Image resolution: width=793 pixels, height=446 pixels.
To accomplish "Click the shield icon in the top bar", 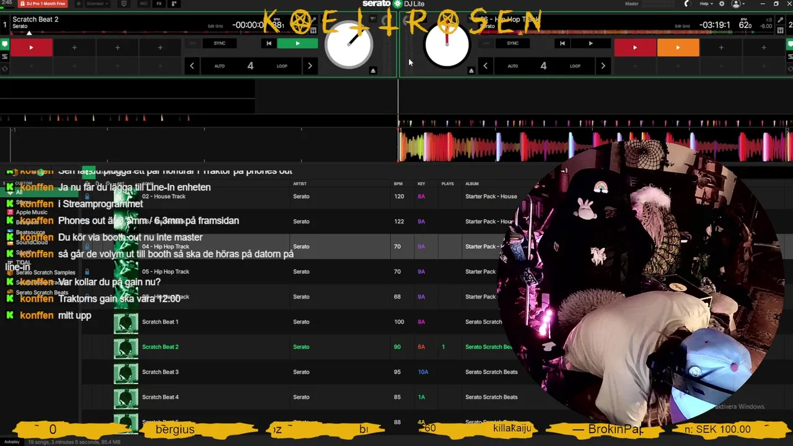I will [x=125, y=4].
